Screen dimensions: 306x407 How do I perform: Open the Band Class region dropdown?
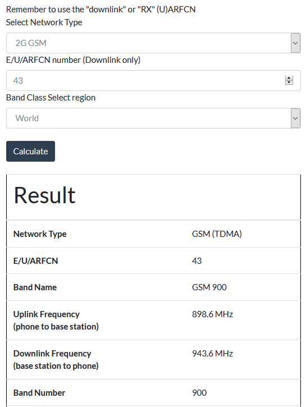[153, 118]
